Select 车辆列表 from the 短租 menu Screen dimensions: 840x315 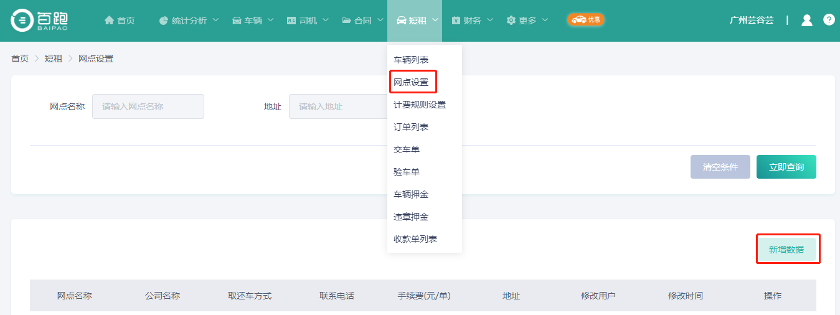click(411, 60)
